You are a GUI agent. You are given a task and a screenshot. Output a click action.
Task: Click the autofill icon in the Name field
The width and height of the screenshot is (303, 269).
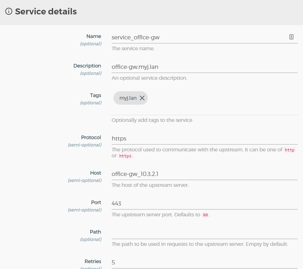(x=291, y=37)
